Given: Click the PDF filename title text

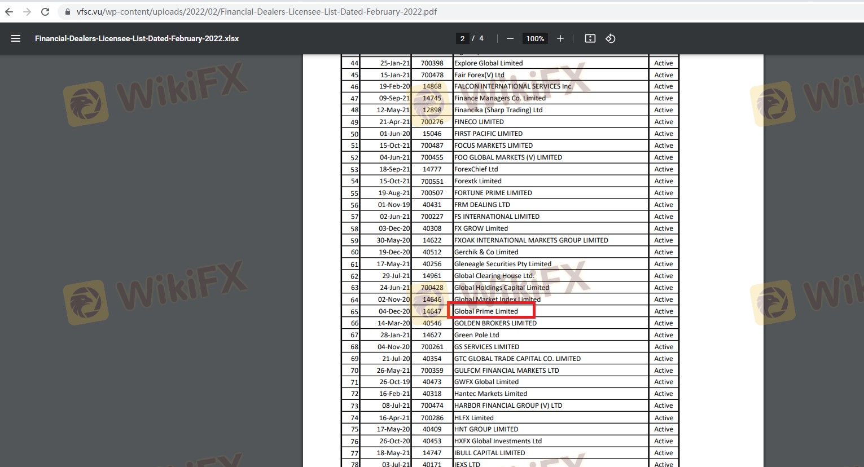Looking at the screenshot, I should (137, 38).
